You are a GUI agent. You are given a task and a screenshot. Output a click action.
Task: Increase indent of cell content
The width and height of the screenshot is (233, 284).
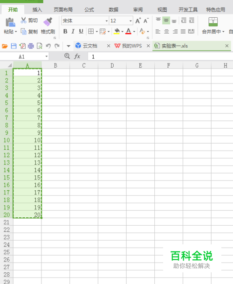pyautogui.click(x=192, y=21)
